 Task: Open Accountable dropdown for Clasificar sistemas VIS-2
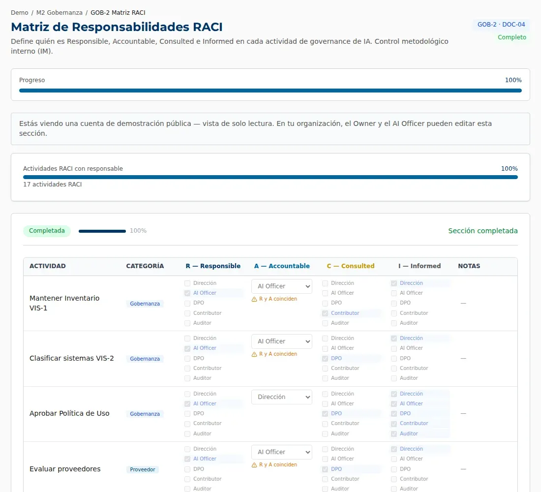(281, 341)
